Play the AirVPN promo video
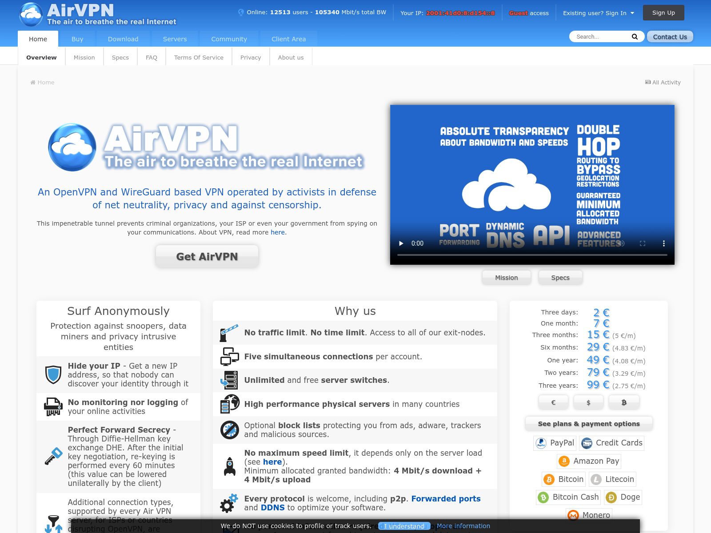Image resolution: width=711 pixels, height=533 pixels. pos(401,243)
